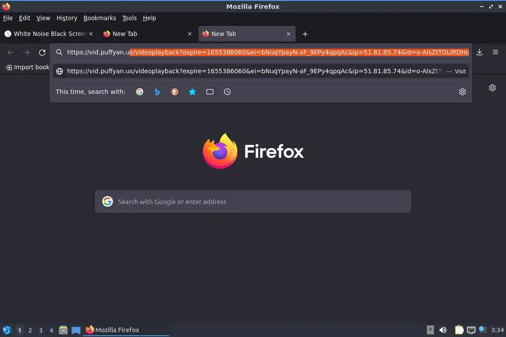Click Import bookmarks toolbar button

pos(28,68)
